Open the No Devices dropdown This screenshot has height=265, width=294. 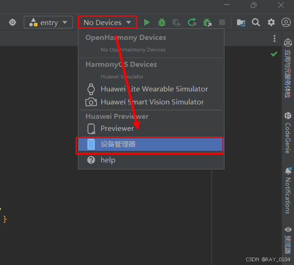click(108, 22)
